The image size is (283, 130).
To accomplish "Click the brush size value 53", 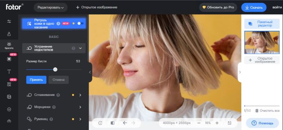I will [78, 61].
